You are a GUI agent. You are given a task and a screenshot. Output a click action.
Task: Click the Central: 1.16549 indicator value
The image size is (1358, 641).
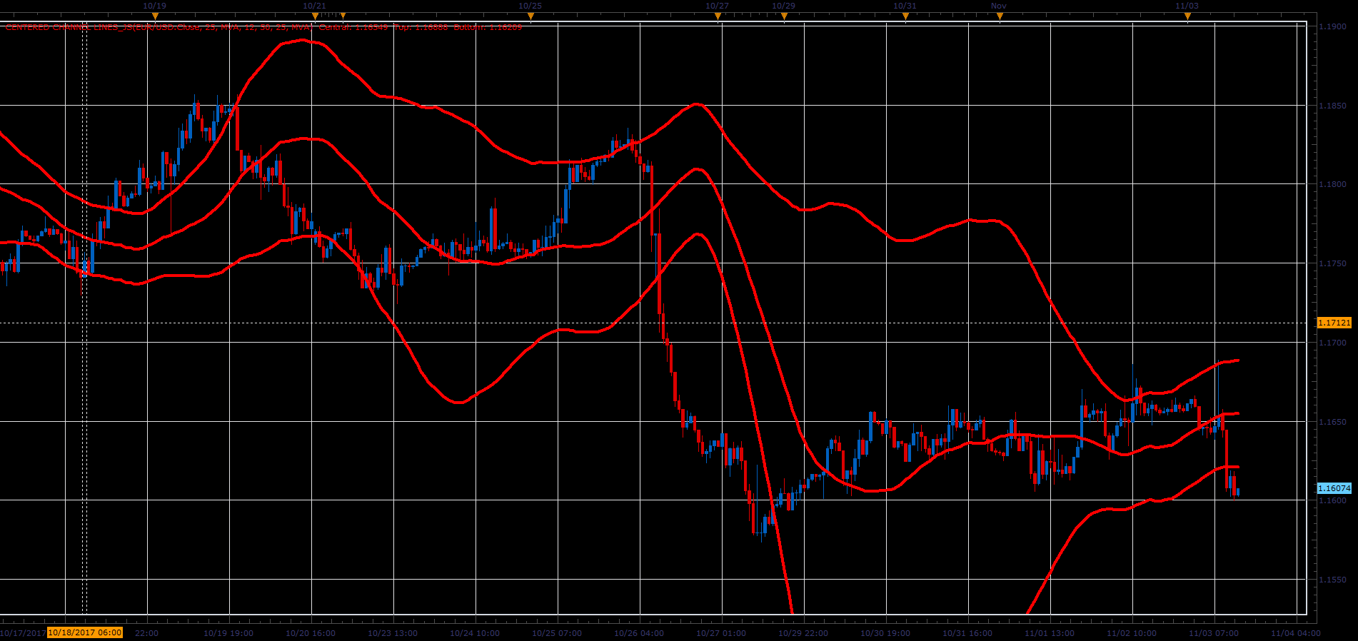click(x=353, y=27)
